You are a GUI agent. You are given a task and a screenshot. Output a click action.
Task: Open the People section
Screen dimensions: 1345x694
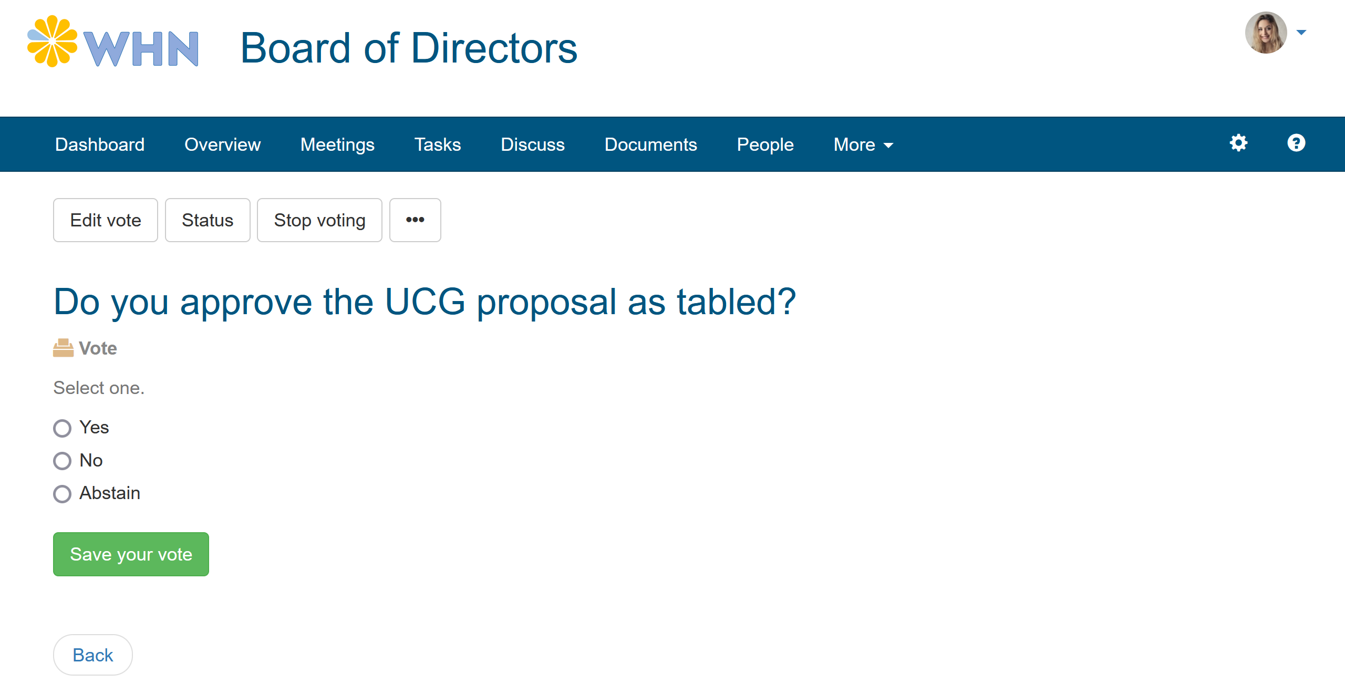[x=765, y=144]
